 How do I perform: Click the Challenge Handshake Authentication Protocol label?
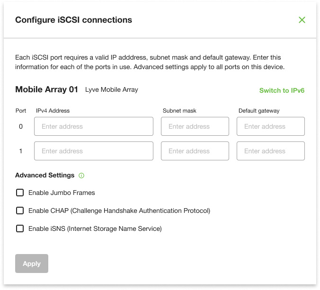[x=119, y=211]
